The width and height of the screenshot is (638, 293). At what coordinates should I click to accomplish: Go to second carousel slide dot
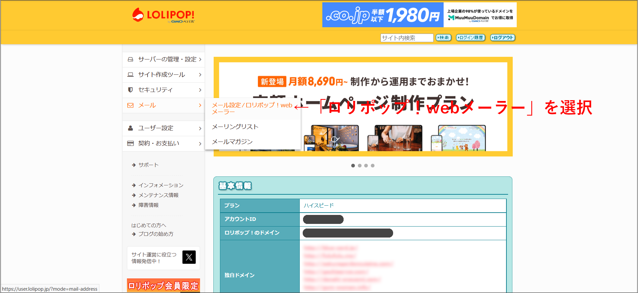360,166
